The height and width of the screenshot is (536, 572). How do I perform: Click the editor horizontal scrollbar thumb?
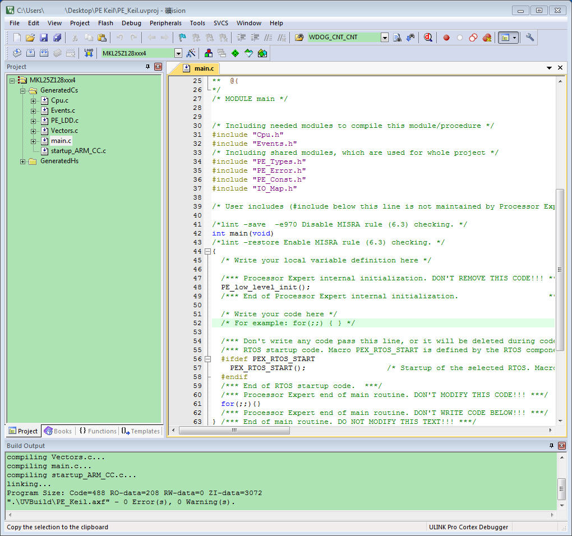coord(234,430)
